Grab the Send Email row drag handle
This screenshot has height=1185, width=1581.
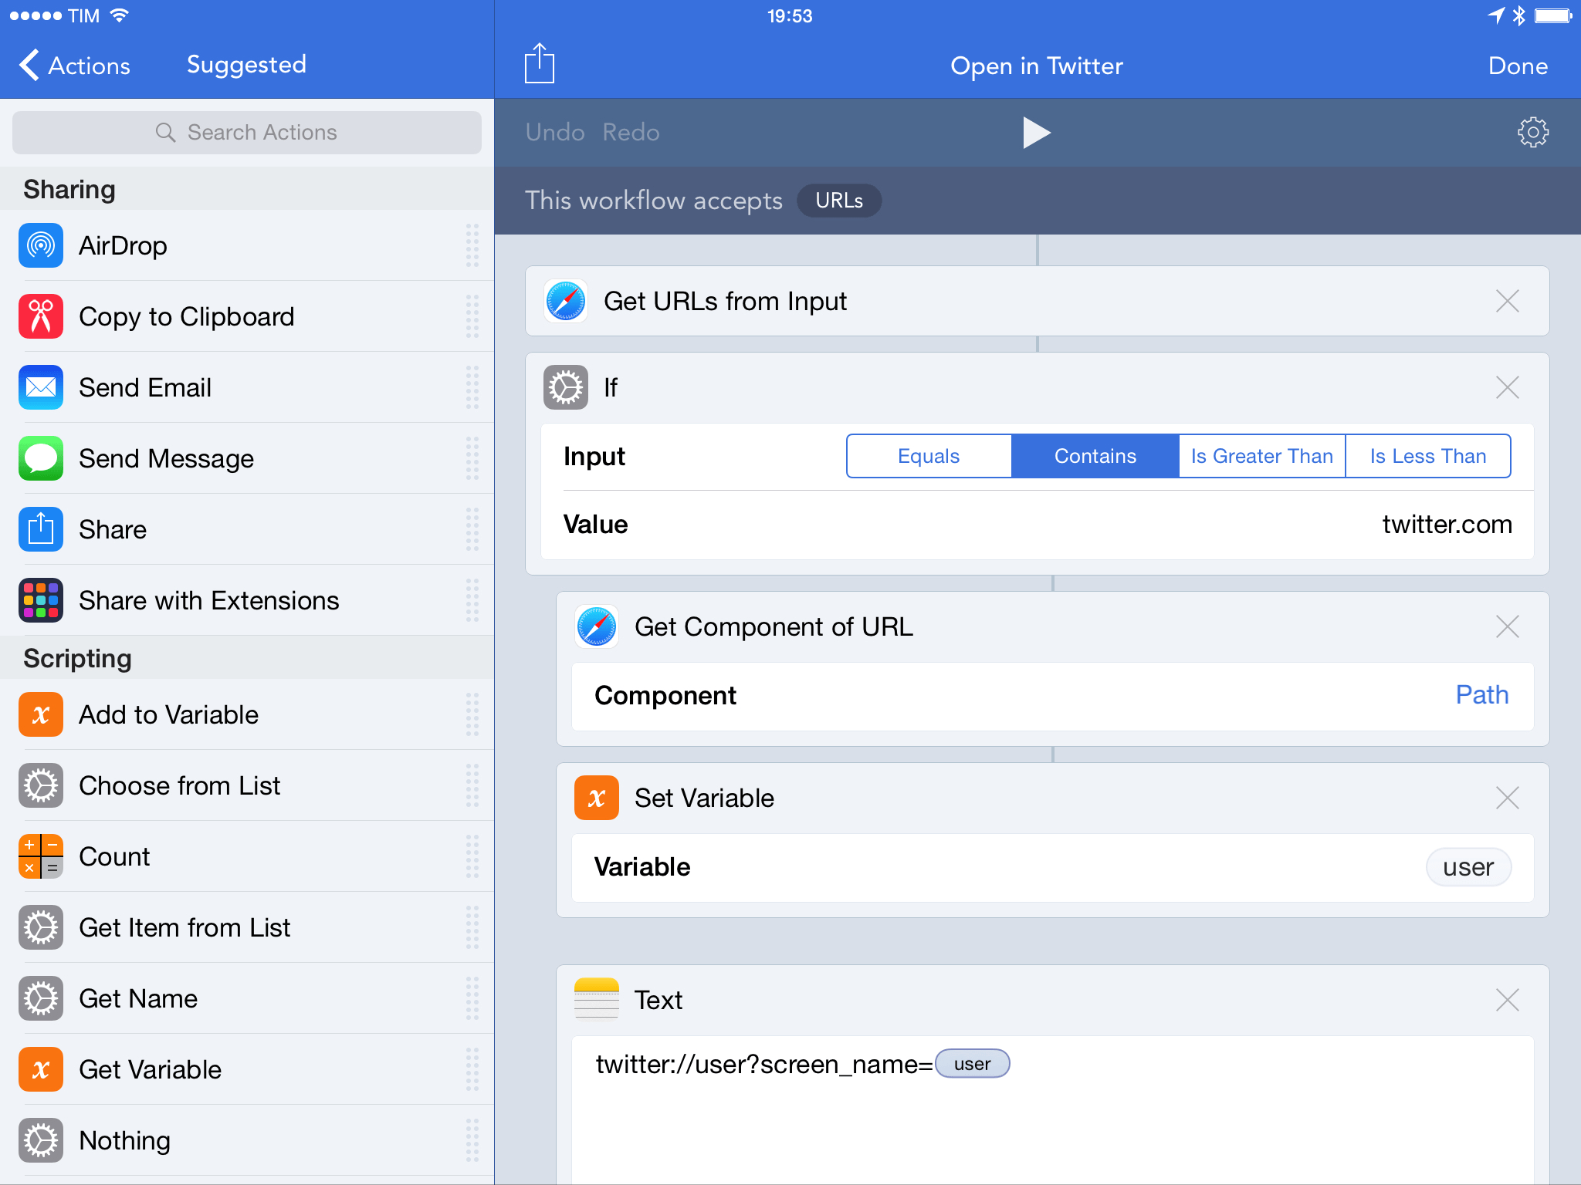[472, 387]
